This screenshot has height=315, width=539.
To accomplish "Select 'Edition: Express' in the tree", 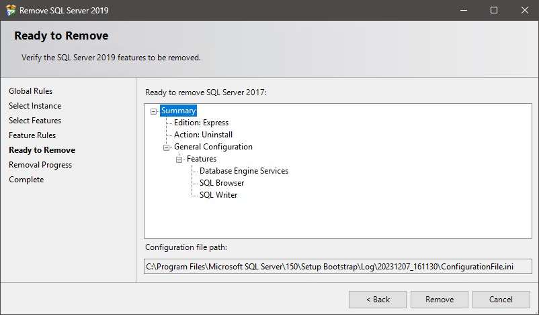I will pos(201,123).
